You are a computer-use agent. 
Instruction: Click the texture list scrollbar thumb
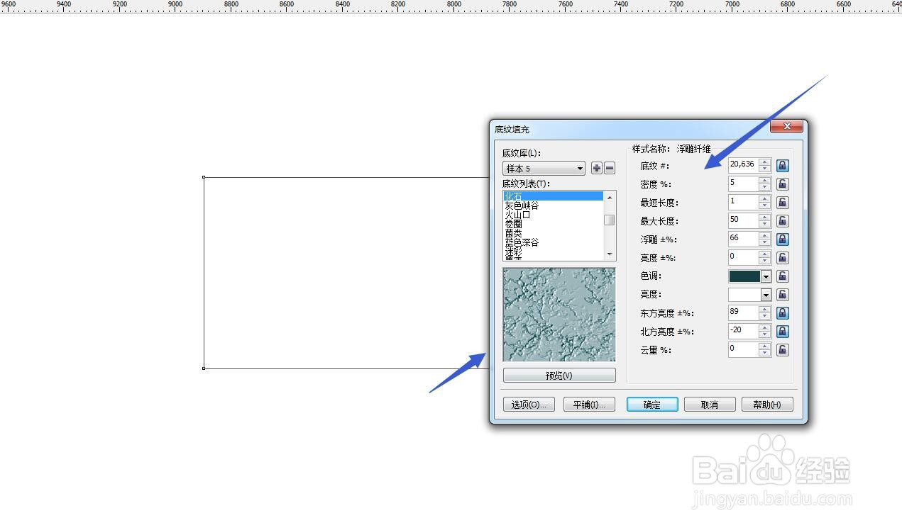[610, 220]
